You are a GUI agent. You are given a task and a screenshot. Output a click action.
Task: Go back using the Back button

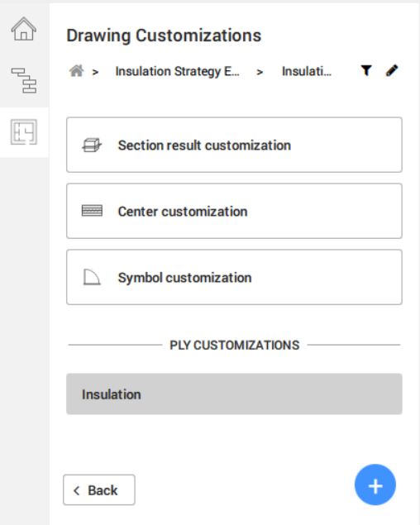[99, 489]
